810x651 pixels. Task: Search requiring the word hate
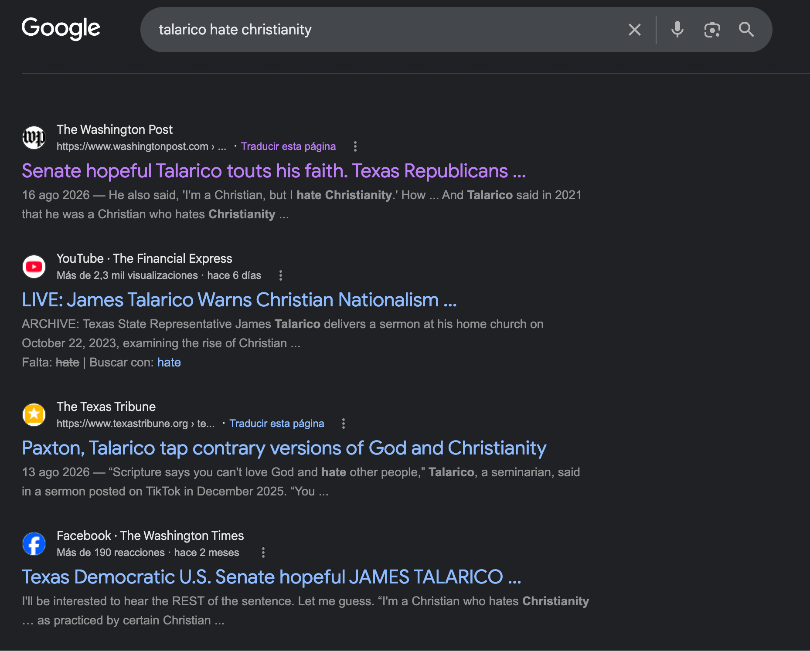[x=169, y=363]
